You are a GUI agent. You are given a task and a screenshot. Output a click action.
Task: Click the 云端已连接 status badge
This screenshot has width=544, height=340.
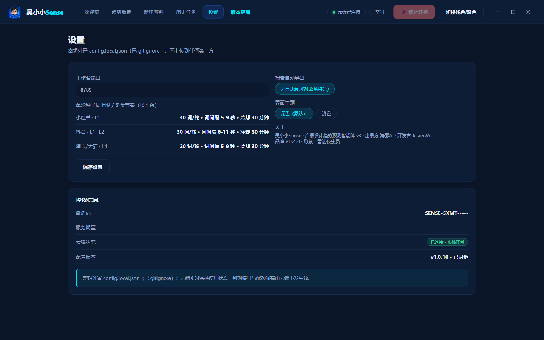pos(346,12)
